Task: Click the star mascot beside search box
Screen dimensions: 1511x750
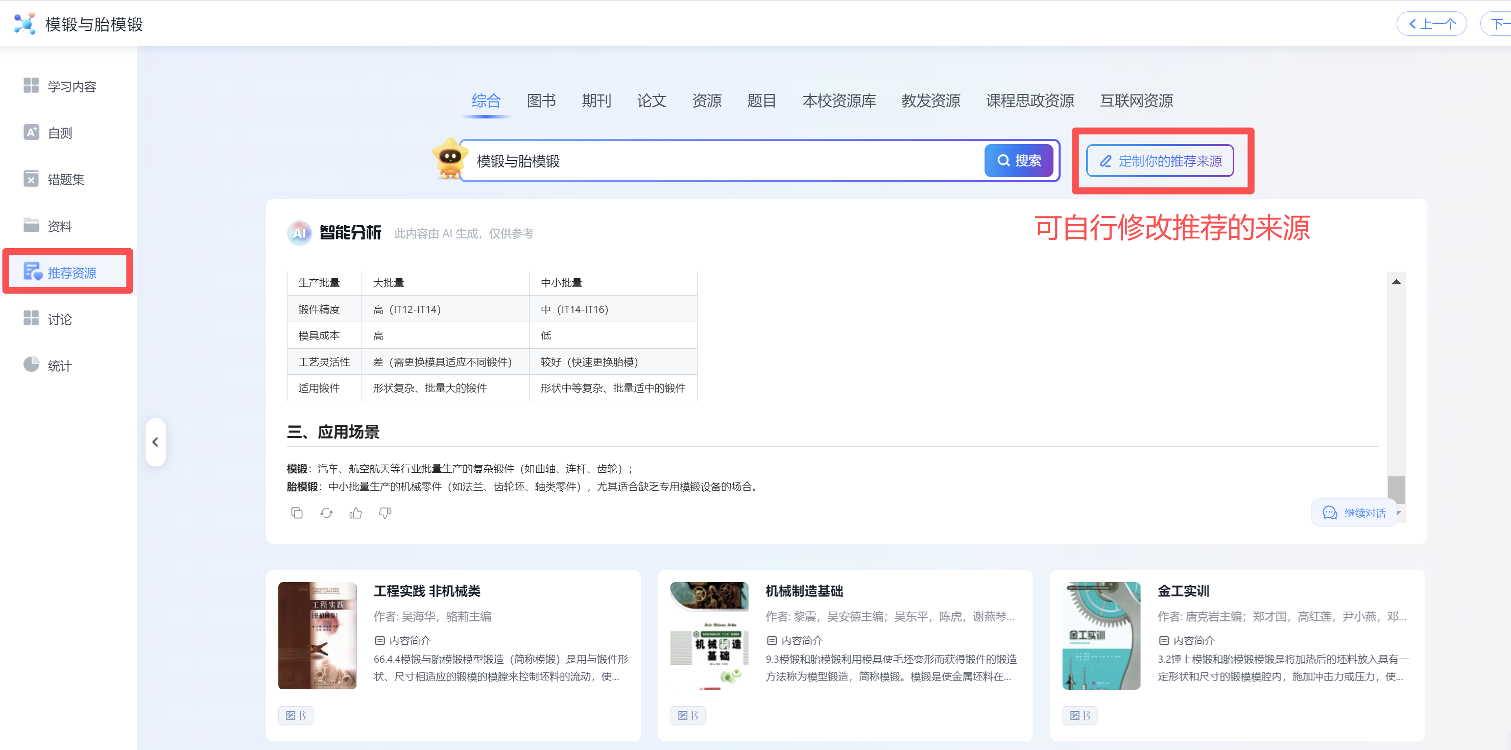Action: [x=450, y=158]
